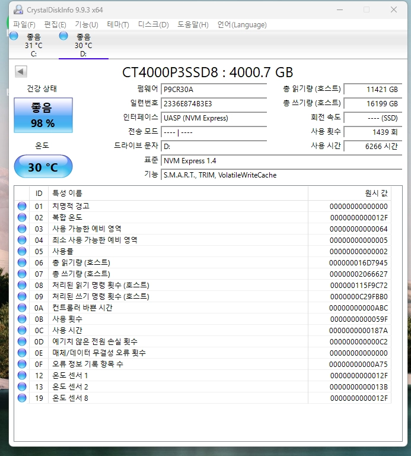Click the blue status orb for drive C:
Image resolution: width=411 pixels, height=456 pixels.
[14, 36]
